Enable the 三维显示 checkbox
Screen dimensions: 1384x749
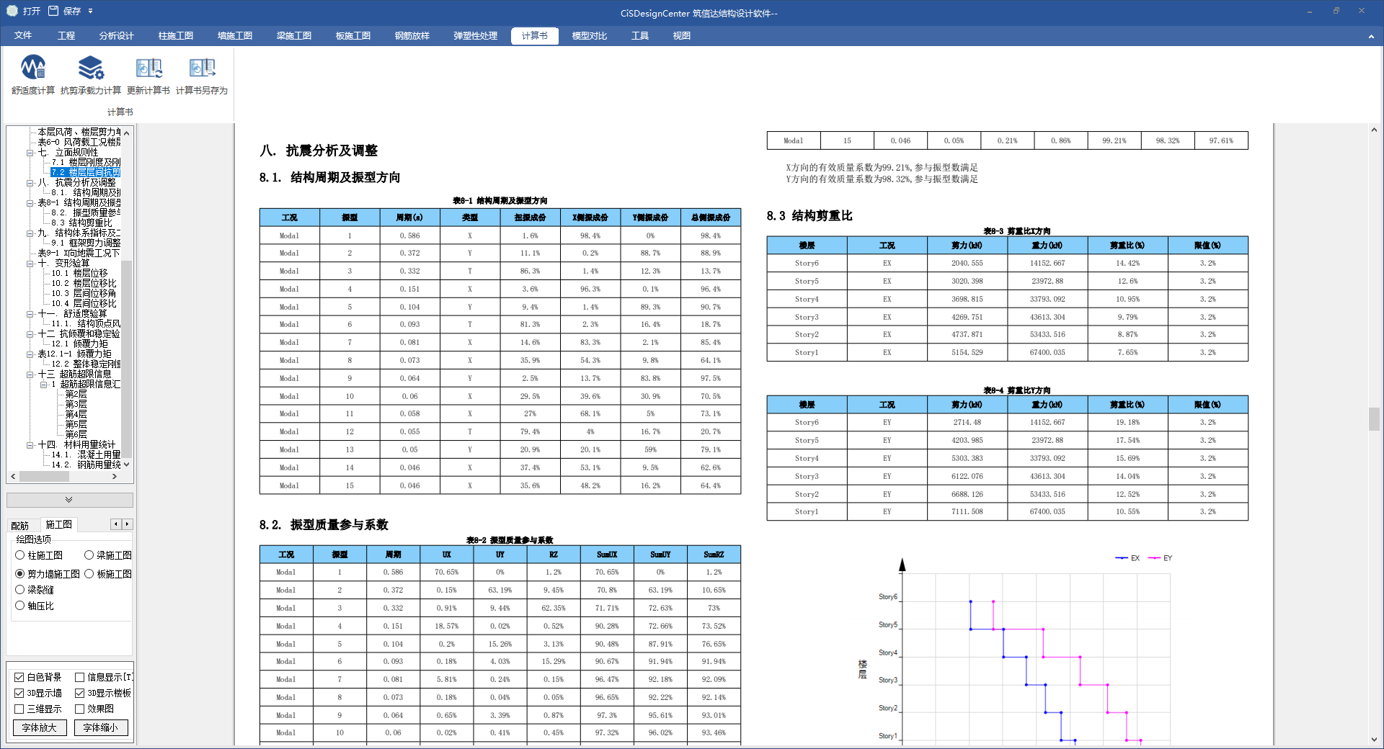(19, 709)
